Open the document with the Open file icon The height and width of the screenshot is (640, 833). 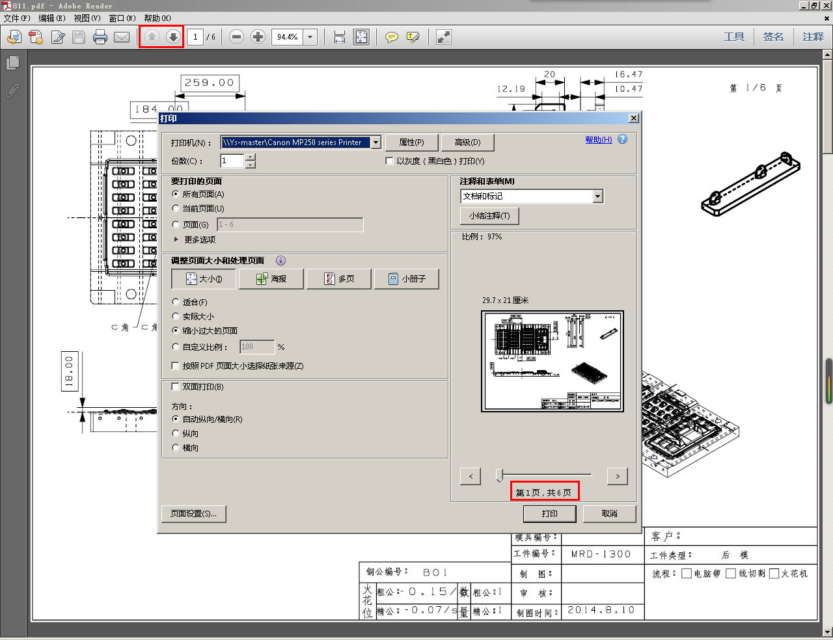[13, 37]
